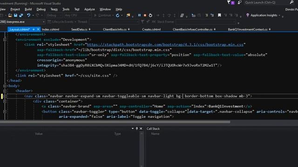Open the iisexpress.exe process dropdown
Screen dimensions: 298x167
(x=22, y=22)
